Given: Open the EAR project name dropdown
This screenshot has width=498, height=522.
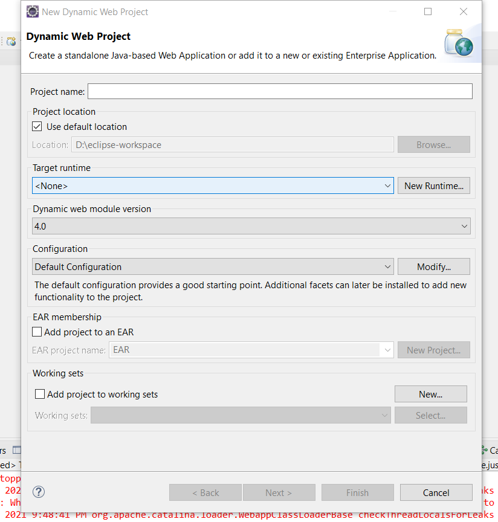Looking at the screenshot, I should 388,350.
